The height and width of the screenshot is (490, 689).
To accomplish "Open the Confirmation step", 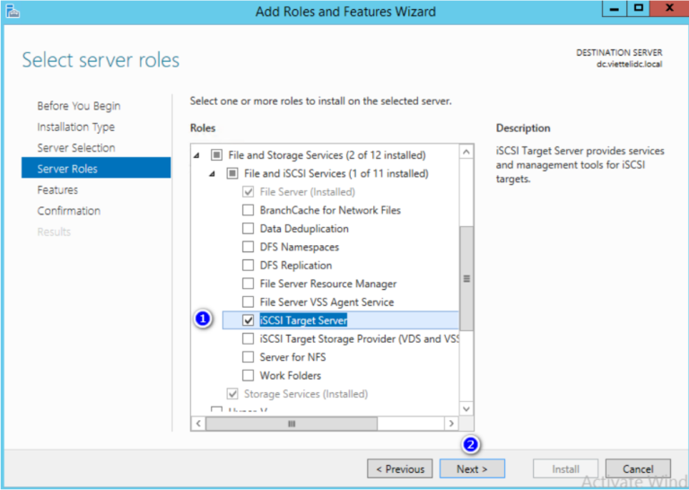I will pyautogui.click(x=69, y=211).
